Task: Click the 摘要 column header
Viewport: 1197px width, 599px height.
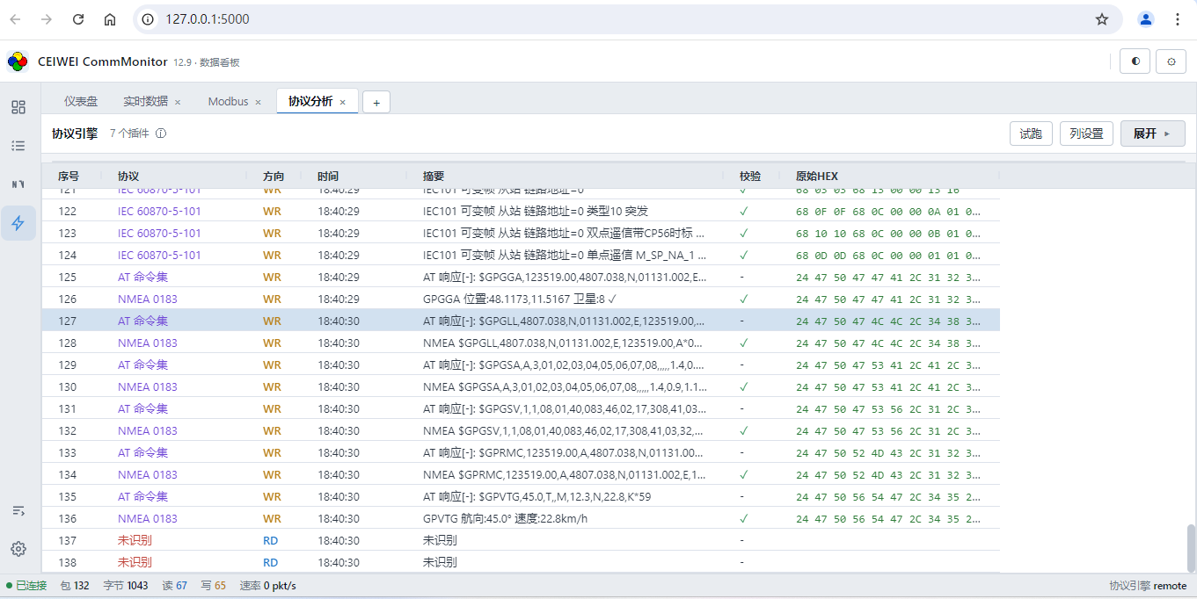Action: pyautogui.click(x=434, y=176)
